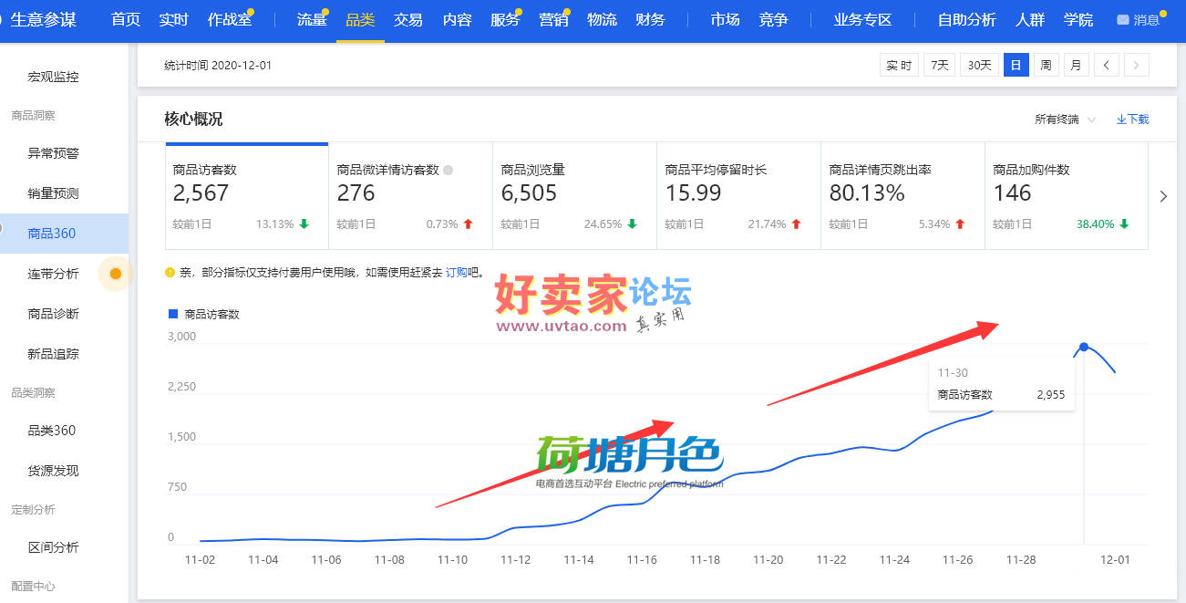The image size is (1186, 603).
Task: Select the 周 weekly period button
Action: (x=1046, y=65)
